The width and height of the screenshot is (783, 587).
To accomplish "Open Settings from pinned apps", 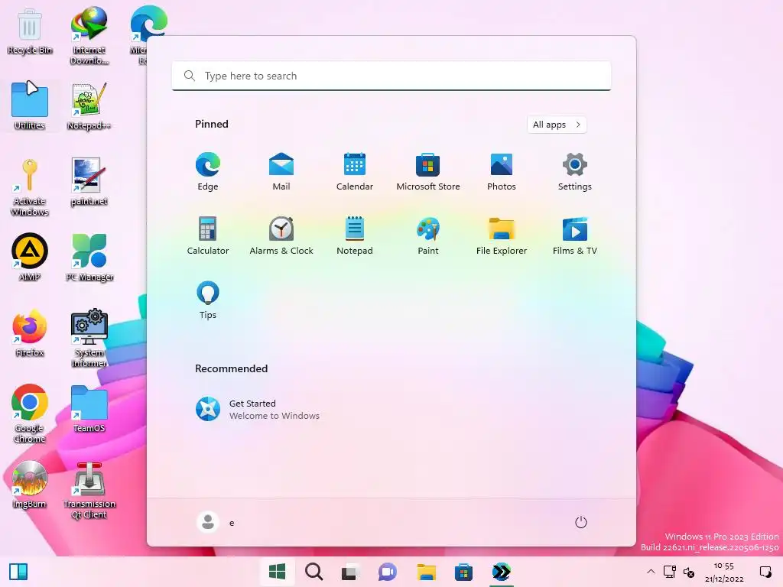I will tap(575, 171).
